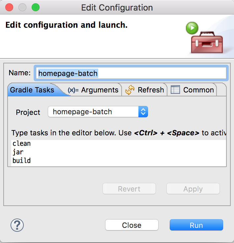Click the green play badge icon

(x=192, y=28)
